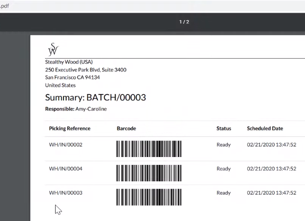
Task: Click the scheduled date of WH/IN/00002
Action: coord(272,145)
